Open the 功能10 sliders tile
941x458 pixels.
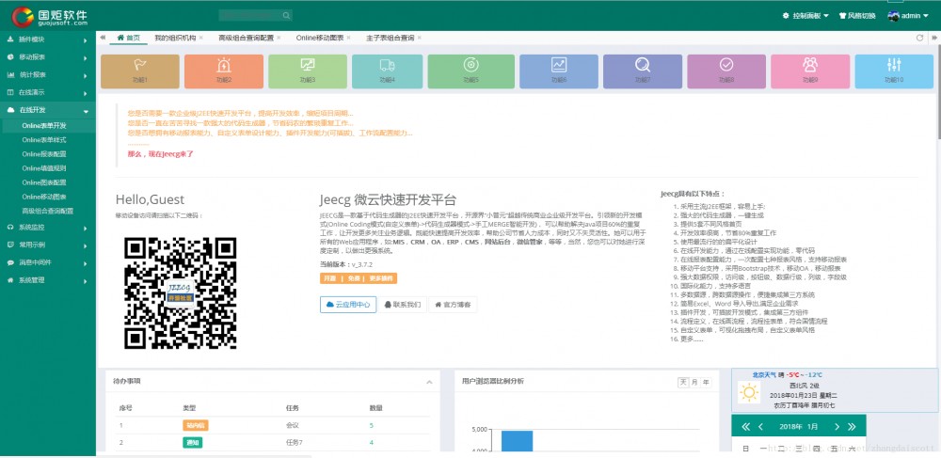[x=894, y=71]
